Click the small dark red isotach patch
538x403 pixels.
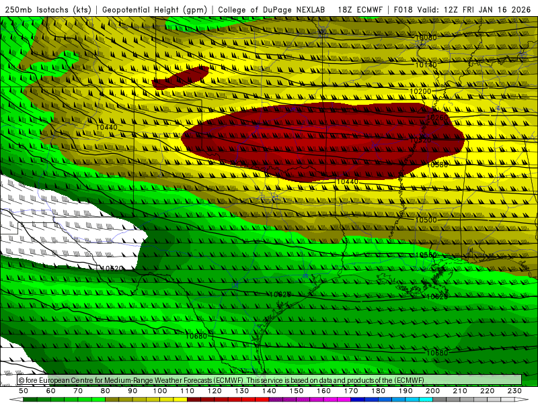pyautogui.click(x=180, y=78)
